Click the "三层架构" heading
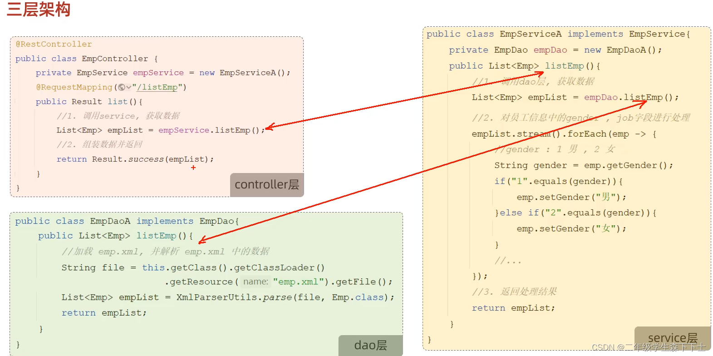The height and width of the screenshot is (356, 713). coord(39,9)
